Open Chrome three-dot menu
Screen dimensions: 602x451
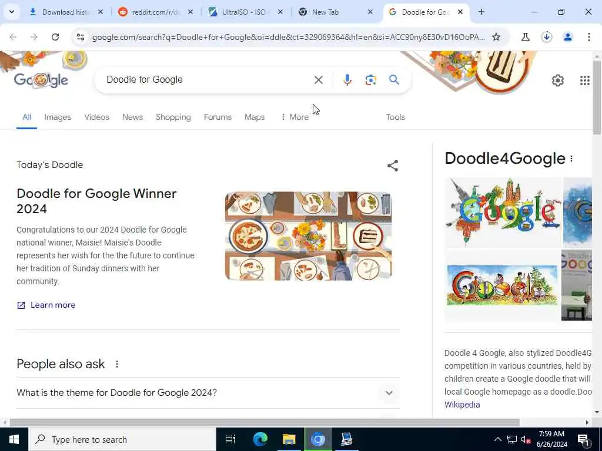(x=588, y=37)
